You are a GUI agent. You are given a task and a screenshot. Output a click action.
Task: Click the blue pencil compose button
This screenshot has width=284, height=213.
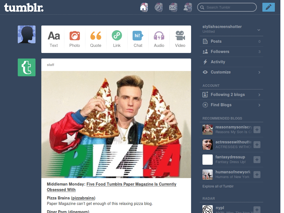tap(268, 7)
